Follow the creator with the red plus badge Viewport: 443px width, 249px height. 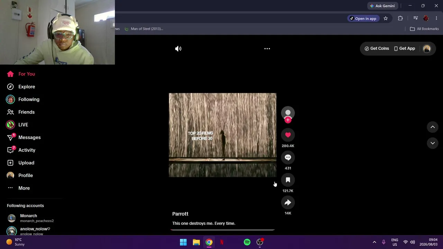(288, 120)
